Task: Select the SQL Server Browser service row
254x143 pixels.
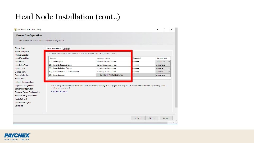Action: tap(72, 75)
